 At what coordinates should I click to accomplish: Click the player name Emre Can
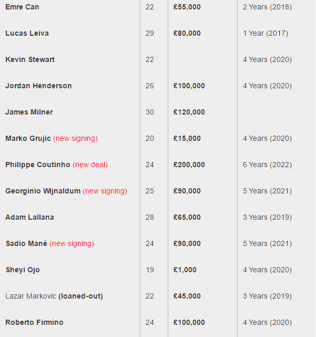tap(22, 7)
